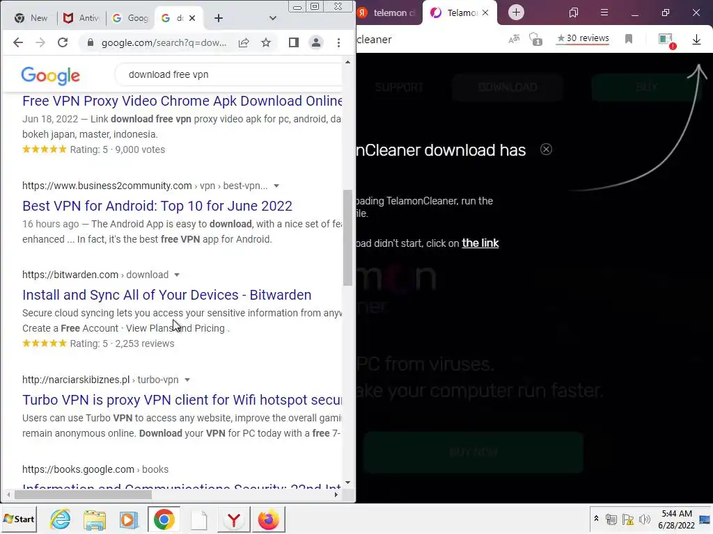This screenshot has width=713, height=534.
Task: Switch to the Antivirus tab in Chrome
Action: [x=82, y=18]
